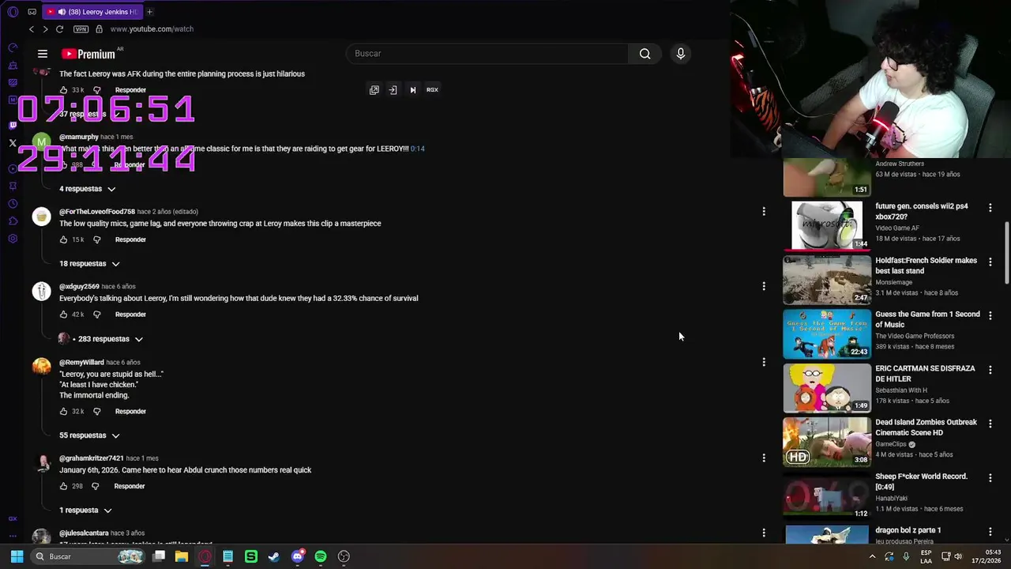This screenshot has width=1011, height=569.
Task: Open Spotify from the Windows taskbar
Action: [321, 557]
